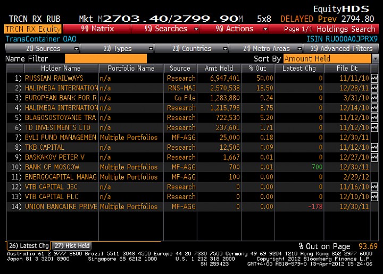Click the 9.24 percent out cell
Viewport: 383px width, 274px height.
coord(267,98)
